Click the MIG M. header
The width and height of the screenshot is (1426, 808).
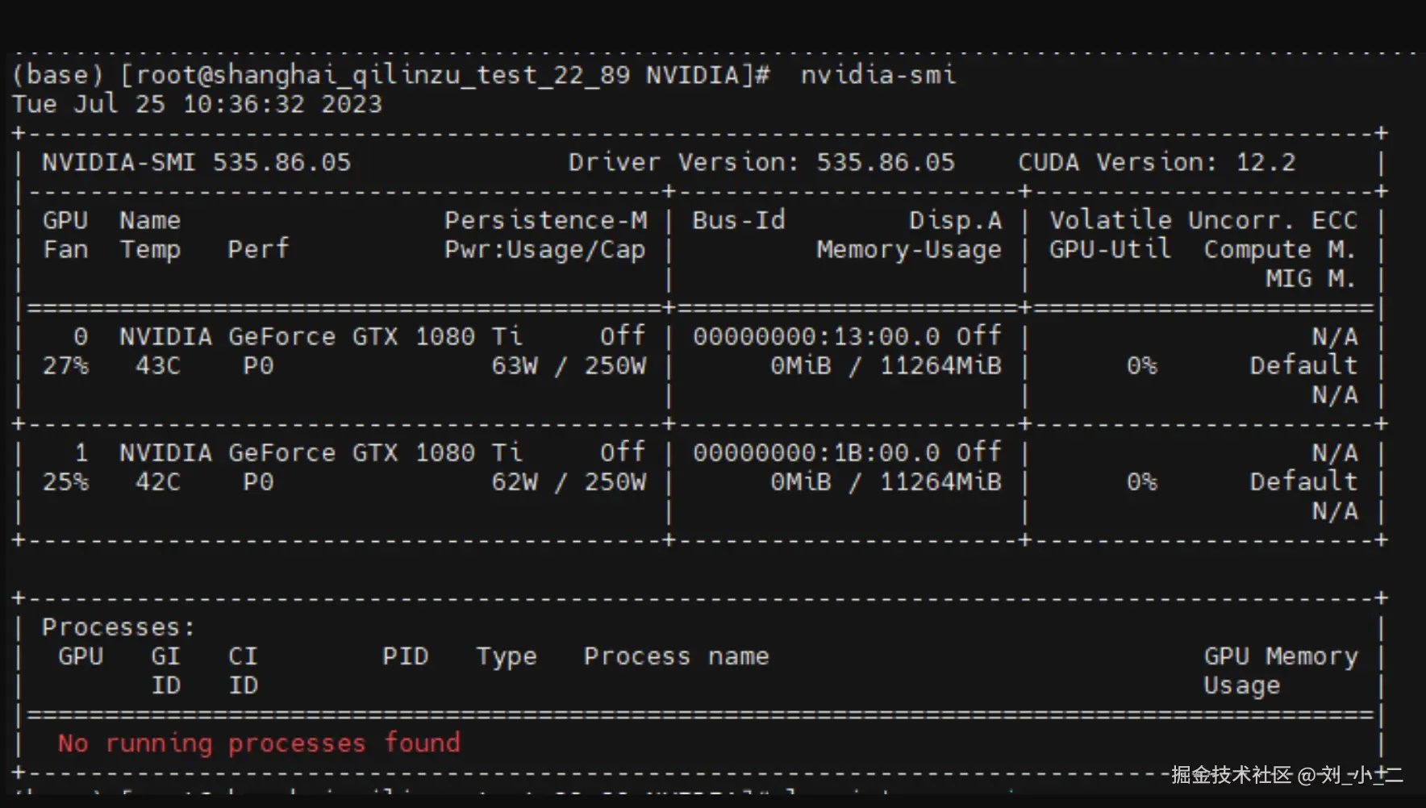click(x=1311, y=278)
